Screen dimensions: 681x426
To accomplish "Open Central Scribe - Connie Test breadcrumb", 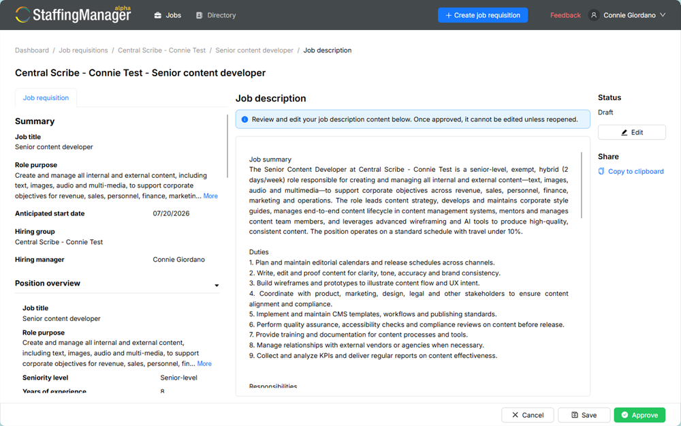I will (161, 50).
